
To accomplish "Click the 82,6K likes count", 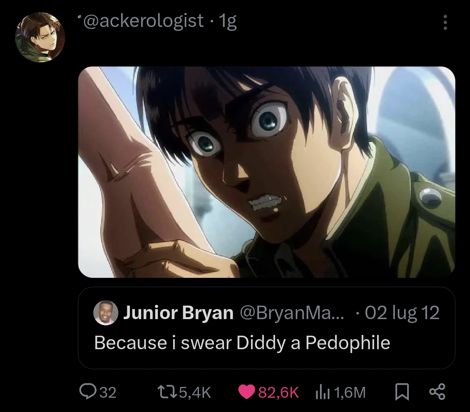I will [278, 392].
